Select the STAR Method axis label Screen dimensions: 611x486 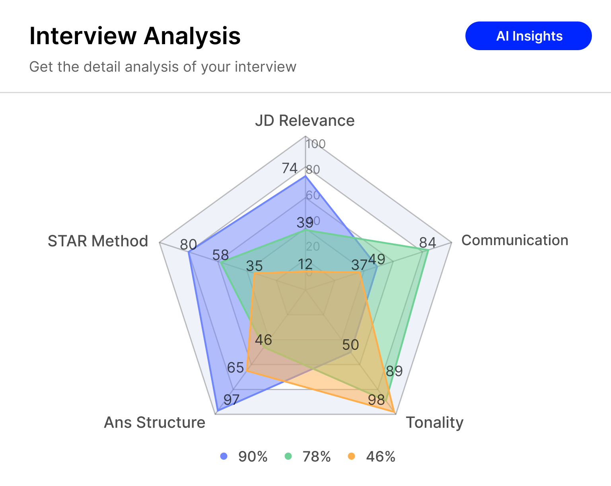point(98,241)
